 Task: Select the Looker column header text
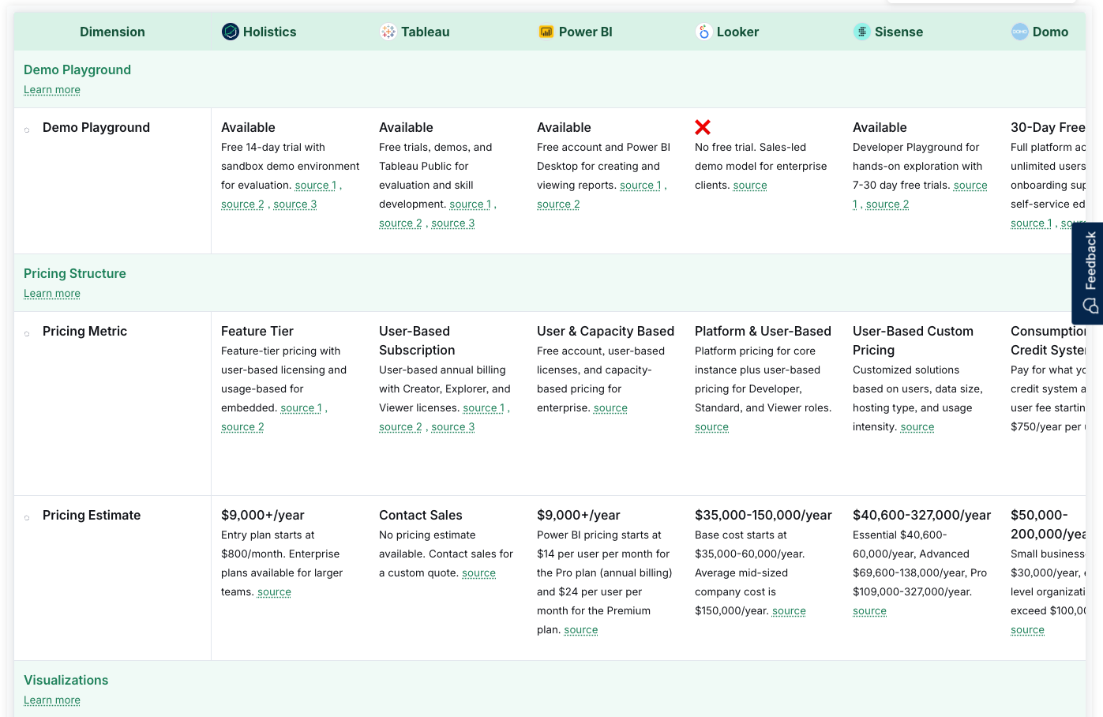(738, 32)
